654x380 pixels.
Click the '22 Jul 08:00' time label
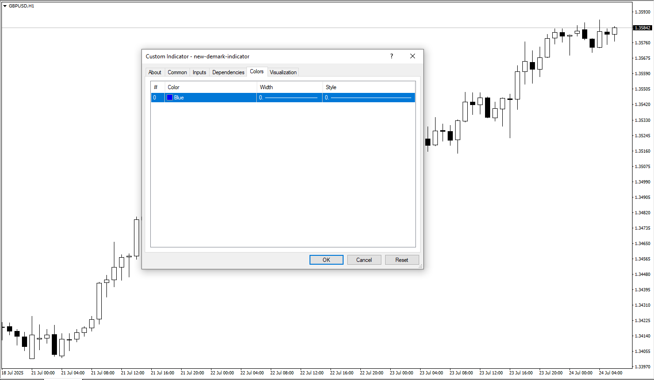point(282,373)
